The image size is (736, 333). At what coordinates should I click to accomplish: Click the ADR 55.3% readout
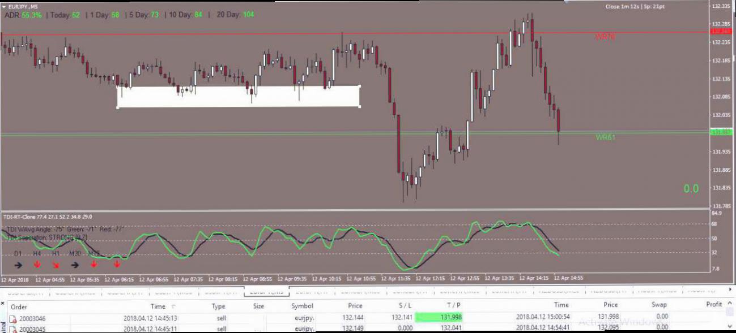[x=23, y=15]
